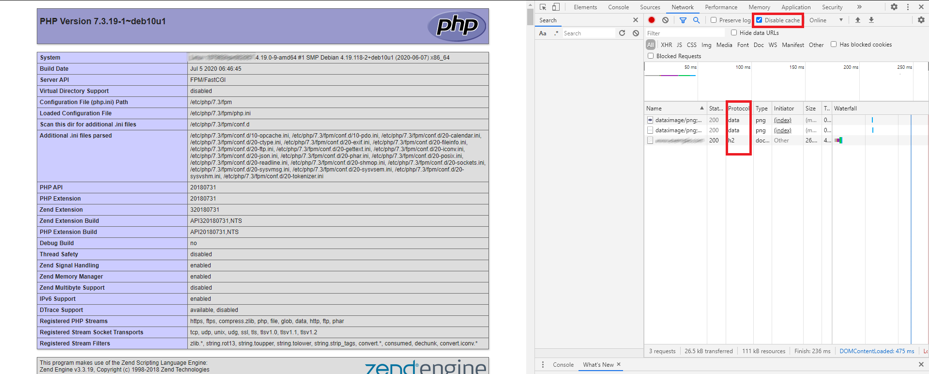Open the drawer three-dot menu
Image resolution: width=929 pixels, height=374 pixels.
coord(543,364)
